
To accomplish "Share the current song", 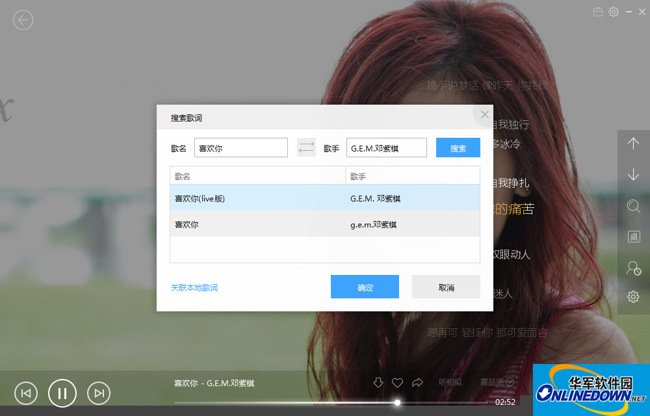I will pos(417,382).
